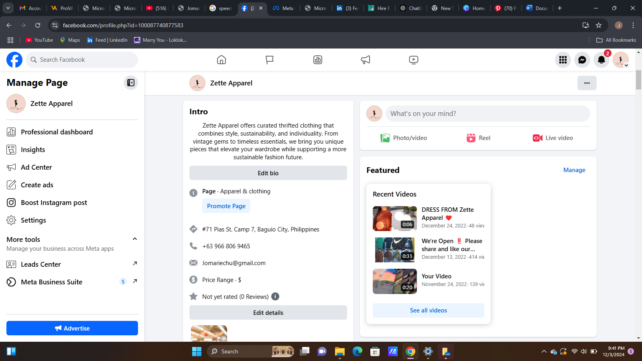The image size is (642, 361).
Task: Add a Photo/video to the post
Action: pos(404,138)
